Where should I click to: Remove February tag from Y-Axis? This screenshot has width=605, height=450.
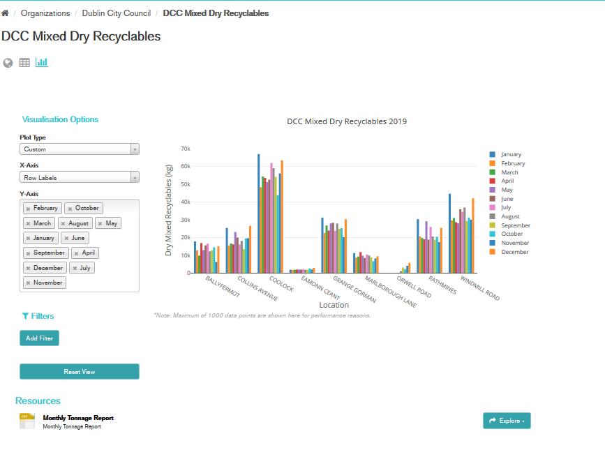pyautogui.click(x=28, y=209)
